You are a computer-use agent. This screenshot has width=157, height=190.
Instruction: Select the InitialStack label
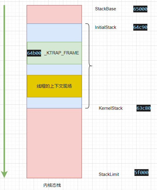point(105,27)
